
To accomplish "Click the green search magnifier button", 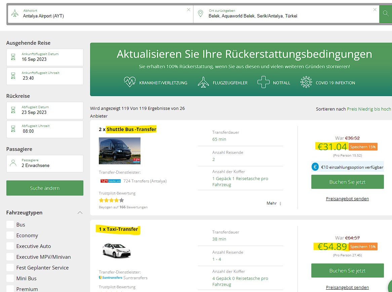I will click(385, 14).
